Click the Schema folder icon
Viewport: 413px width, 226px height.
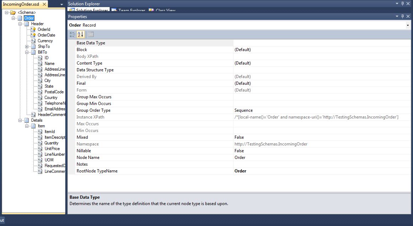coord(13,12)
